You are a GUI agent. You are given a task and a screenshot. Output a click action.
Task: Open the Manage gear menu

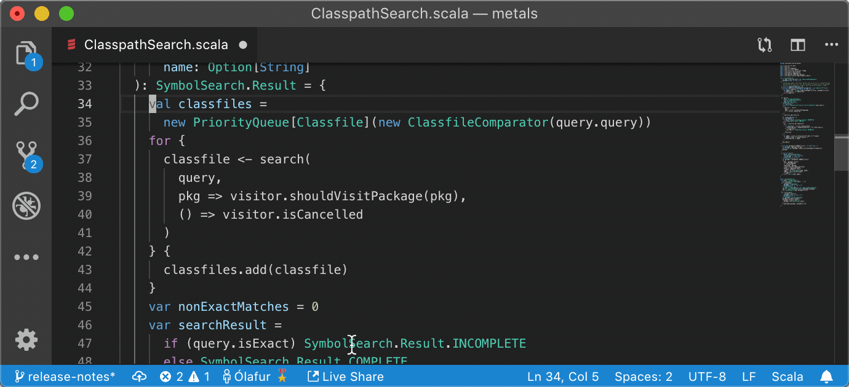coord(26,339)
